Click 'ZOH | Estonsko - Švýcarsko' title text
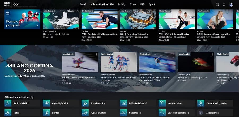 click(134, 34)
